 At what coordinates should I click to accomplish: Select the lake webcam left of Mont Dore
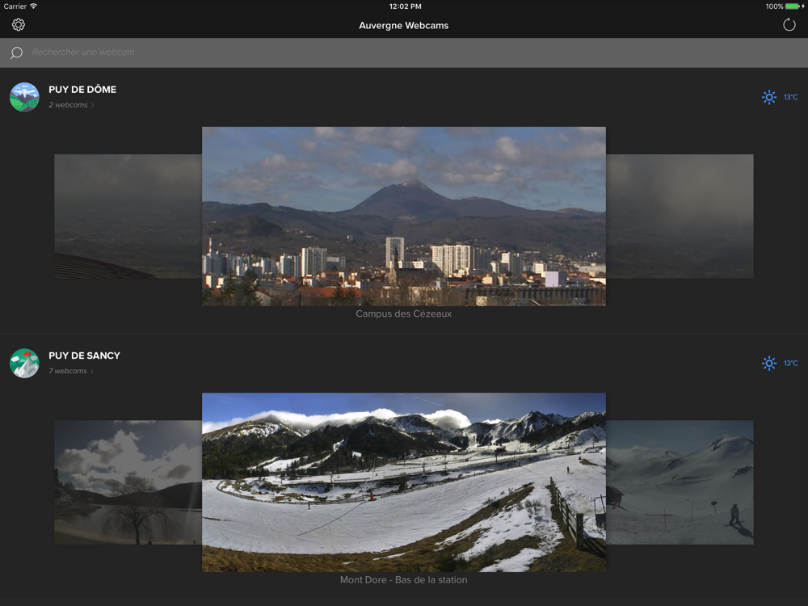pos(128,482)
